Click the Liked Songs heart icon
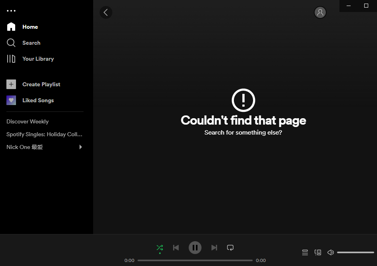Screen dimensions: 377x266 pyautogui.click(x=11, y=100)
